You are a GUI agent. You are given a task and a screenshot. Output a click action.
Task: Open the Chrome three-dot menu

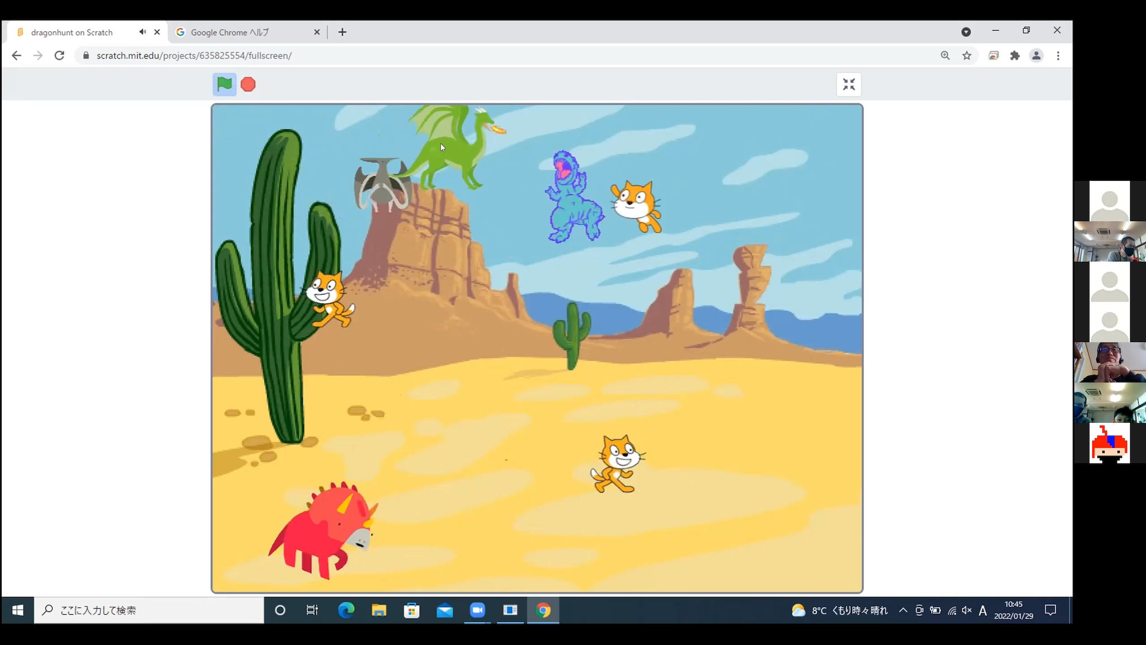pos(1058,55)
